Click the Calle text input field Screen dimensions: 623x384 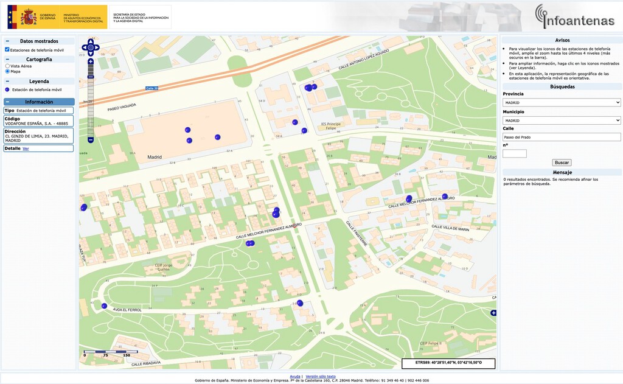click(562, 138)
